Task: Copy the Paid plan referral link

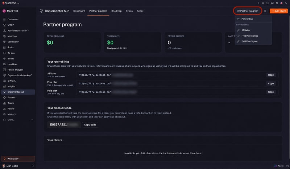Action: tap(271, 92)
